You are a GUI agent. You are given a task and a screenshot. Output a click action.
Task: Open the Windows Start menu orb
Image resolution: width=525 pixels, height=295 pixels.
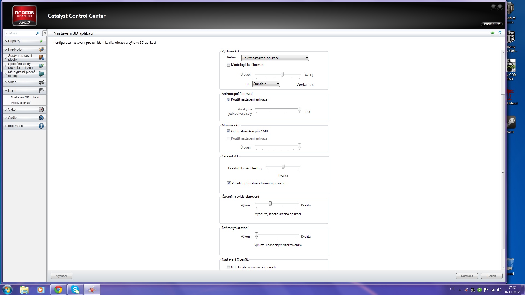click(7, 290)
